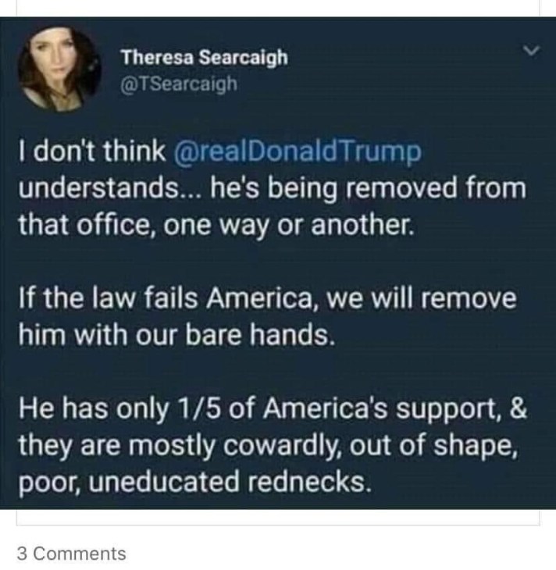556x570 pixels.
Task: Open the Theresa Searcaigh display name
Action: (205, 58)
